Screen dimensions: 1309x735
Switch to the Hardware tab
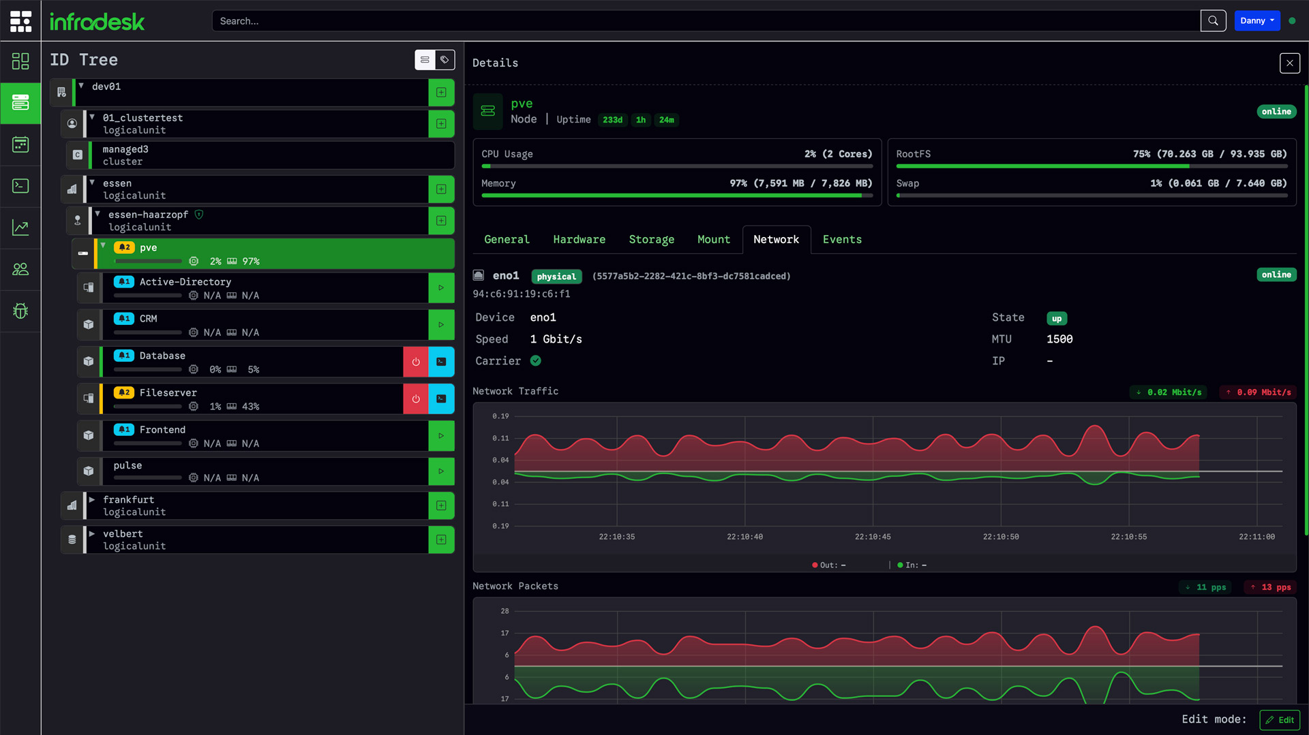(x=580, y=240)
